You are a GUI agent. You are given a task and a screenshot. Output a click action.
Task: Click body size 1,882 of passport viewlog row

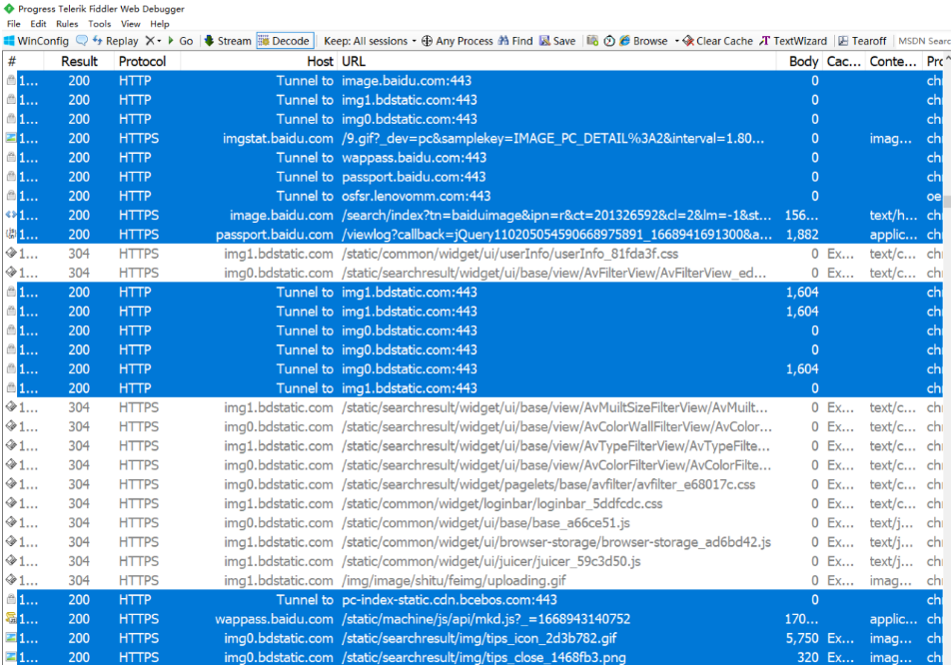coord(802,235)
